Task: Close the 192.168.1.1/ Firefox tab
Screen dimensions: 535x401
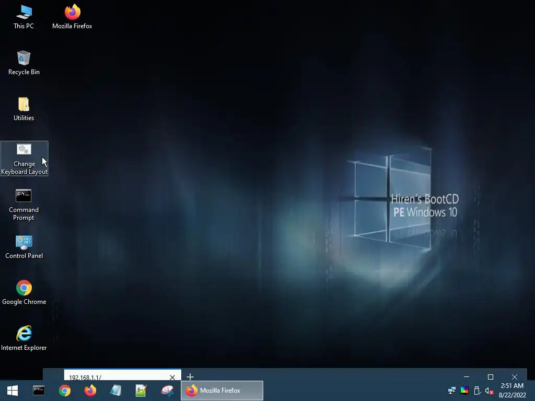Action: click(172, 377)
